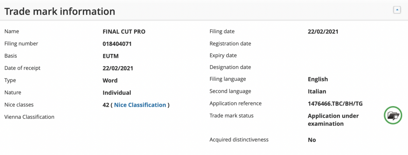Click the Nature value Individual
Image resolution: width=408 pixels, height=155 pixels.
click(117, 93)
